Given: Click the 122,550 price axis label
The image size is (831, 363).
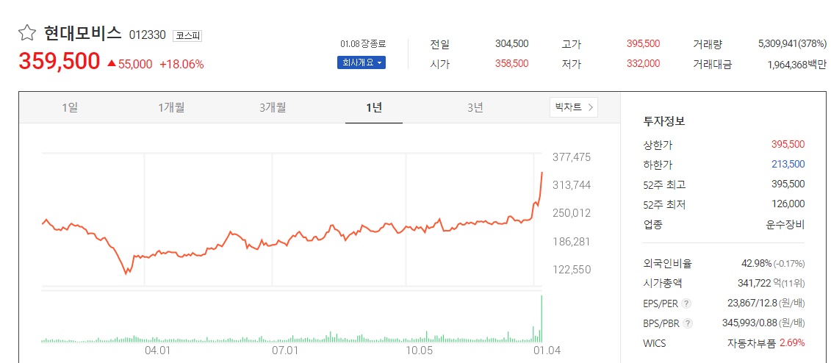Looking at the screenshot, I should click(x=572, y=269).
